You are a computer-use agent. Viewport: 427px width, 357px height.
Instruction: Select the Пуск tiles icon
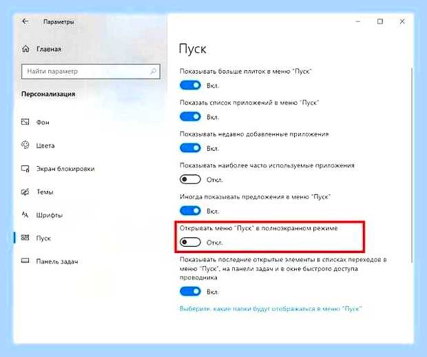tap(25, 238)
